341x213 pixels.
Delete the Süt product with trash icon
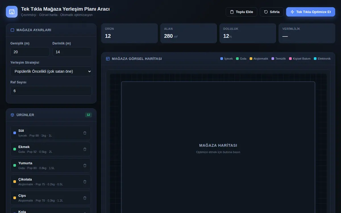(85, 133)
